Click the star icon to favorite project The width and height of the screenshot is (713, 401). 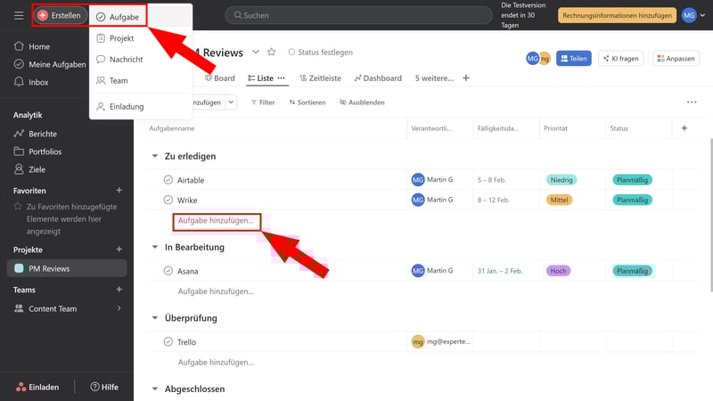271,53
